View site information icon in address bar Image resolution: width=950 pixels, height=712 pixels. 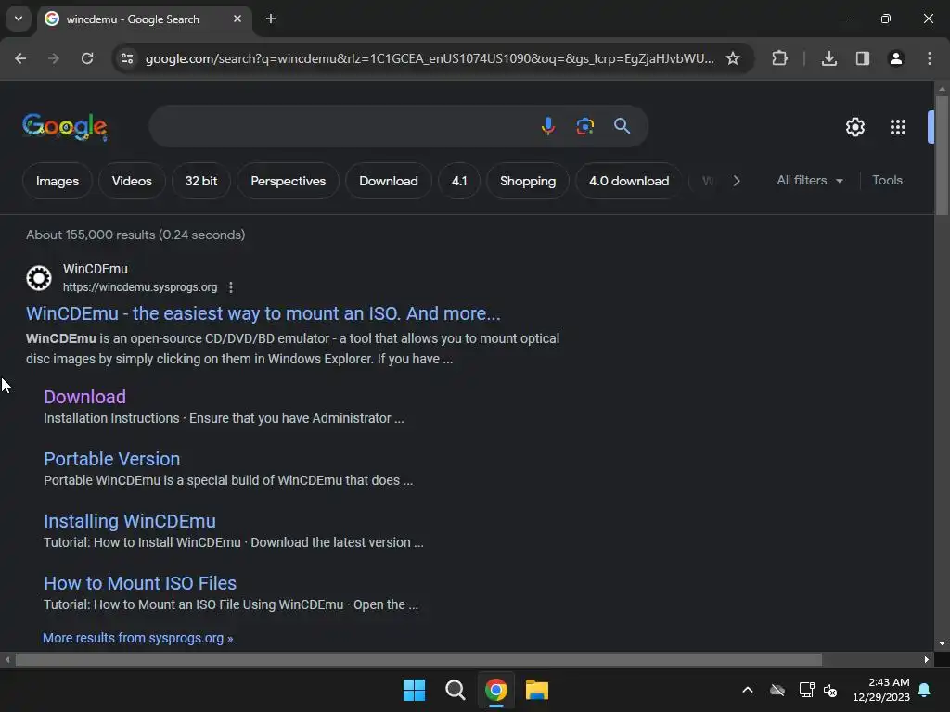coord(126,58)
